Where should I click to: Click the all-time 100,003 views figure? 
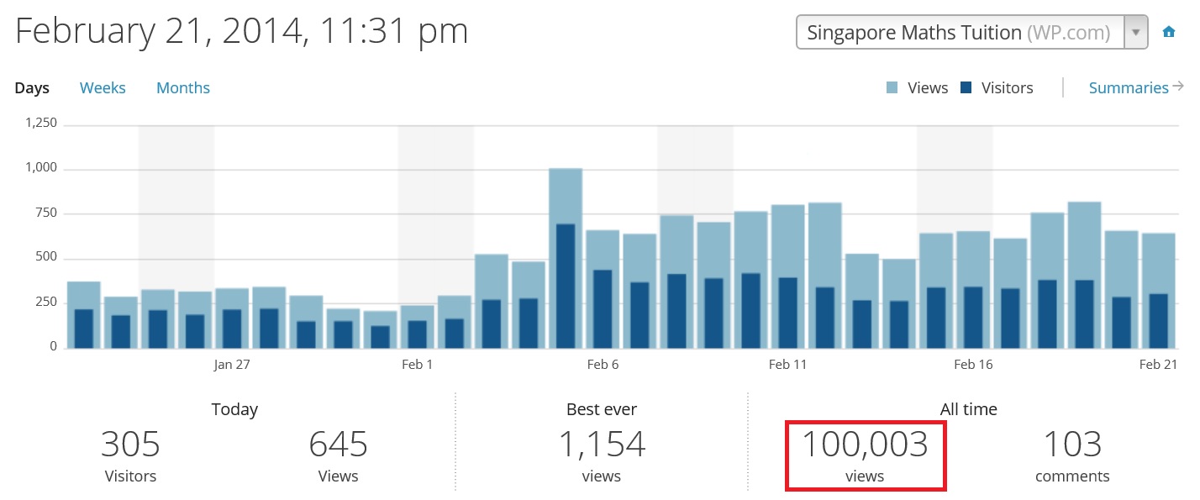865,445
